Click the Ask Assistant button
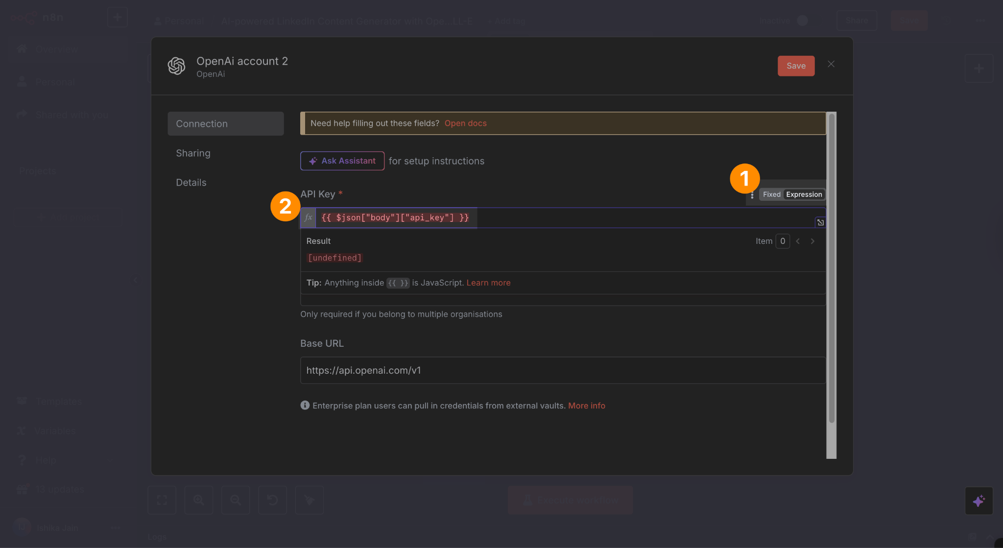The width and height of the screenshot is (1003, 548). click(342, 161)
